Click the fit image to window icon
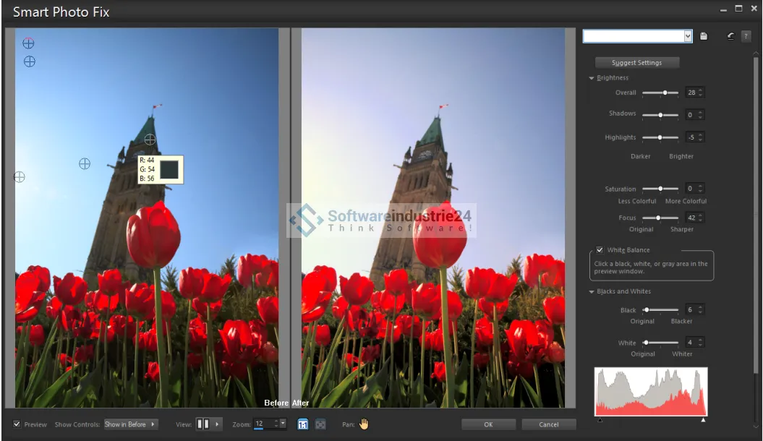 (x=320, y=424)
